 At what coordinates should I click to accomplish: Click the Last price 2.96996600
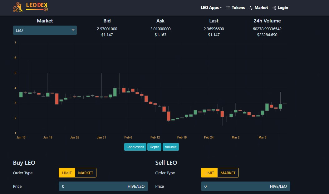[214, 29]
